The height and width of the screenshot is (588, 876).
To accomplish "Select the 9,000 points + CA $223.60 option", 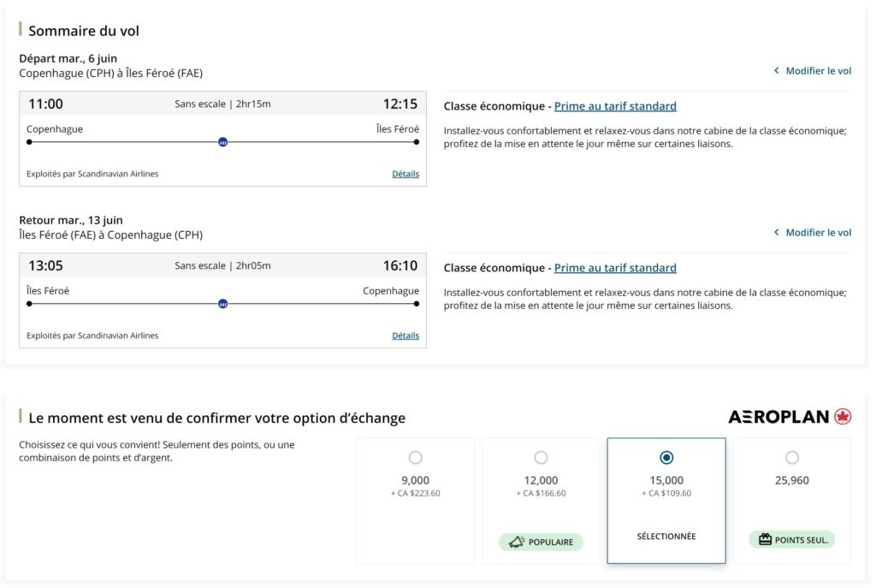I will 416,458.
